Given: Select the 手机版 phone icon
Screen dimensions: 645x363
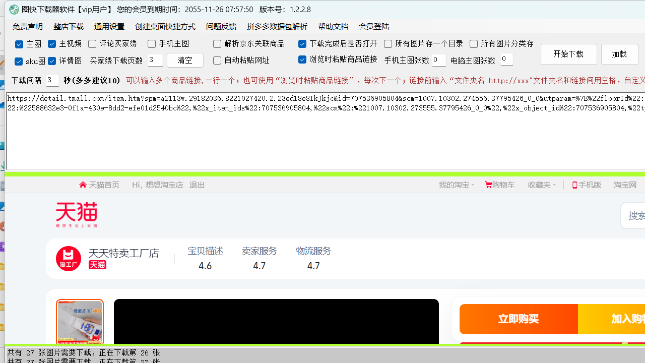Looking at the screenshot, I should tap(574, 185).
